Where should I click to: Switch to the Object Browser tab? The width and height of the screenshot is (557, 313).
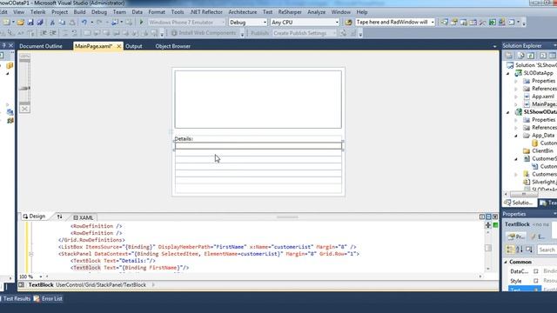(x=172, y=46)
